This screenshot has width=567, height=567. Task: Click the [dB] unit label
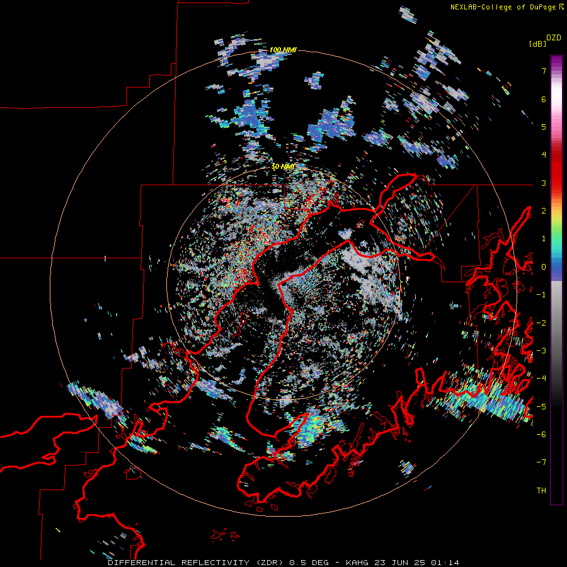[537, 43]
